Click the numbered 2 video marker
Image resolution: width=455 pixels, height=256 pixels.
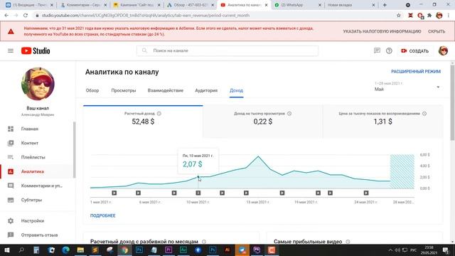198,193
